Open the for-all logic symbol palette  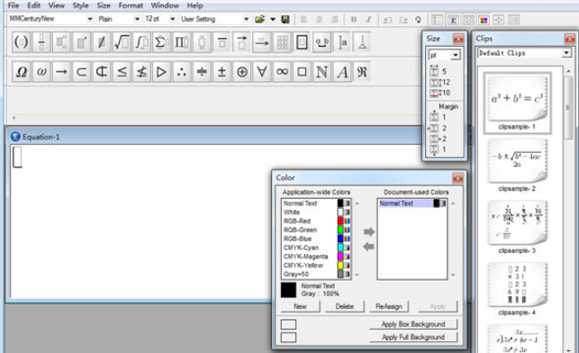click(x=262, y=72)
